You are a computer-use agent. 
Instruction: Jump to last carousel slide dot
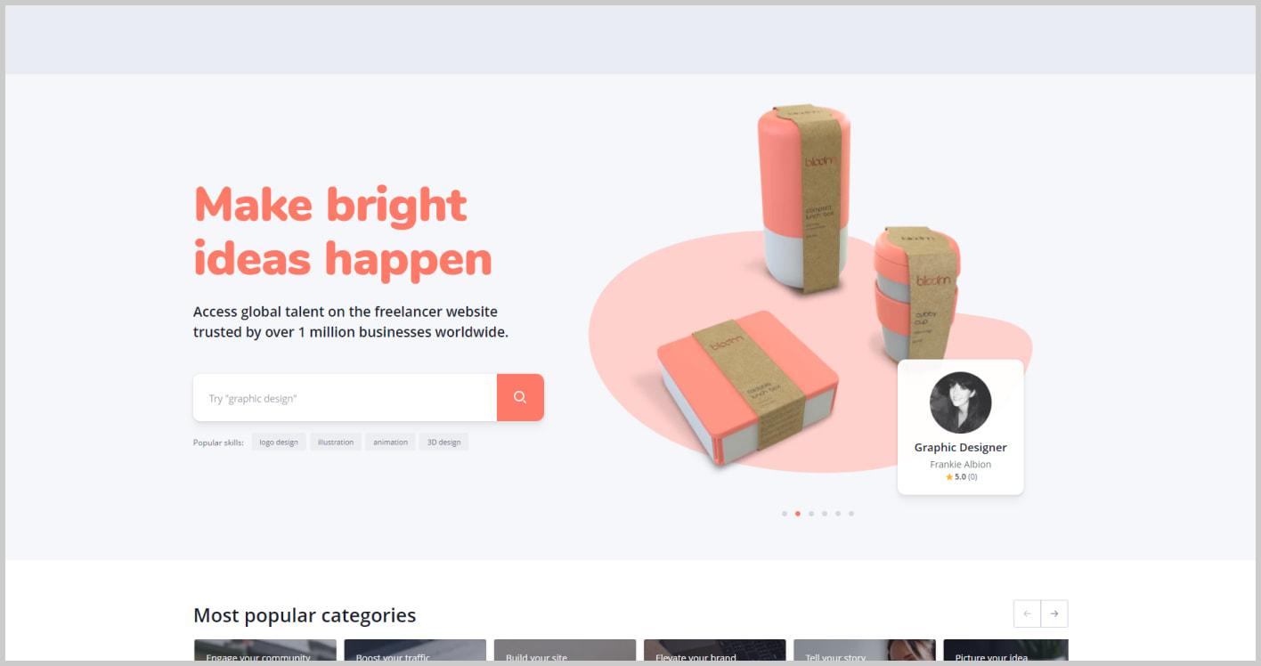click(x=851, y=514)
